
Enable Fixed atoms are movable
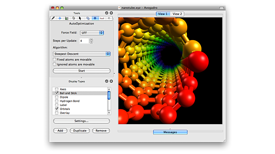click(54, 60)
